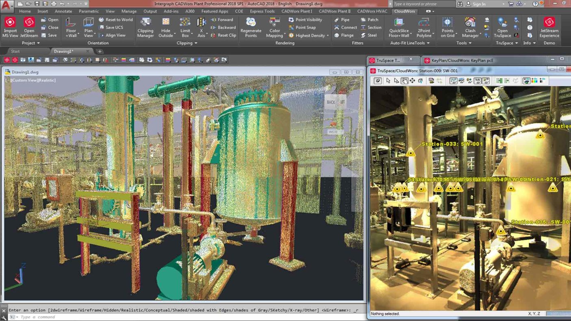Open the Annotate ribbon tab
571x321 pixels.
pyautogui.click(x=63, y=11)
